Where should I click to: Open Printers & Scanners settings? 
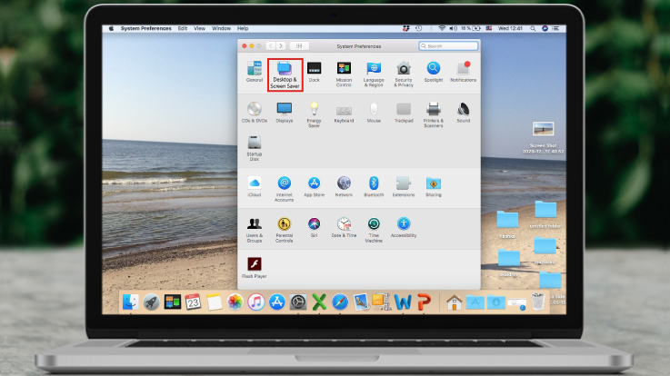click(x=433, y=113)
